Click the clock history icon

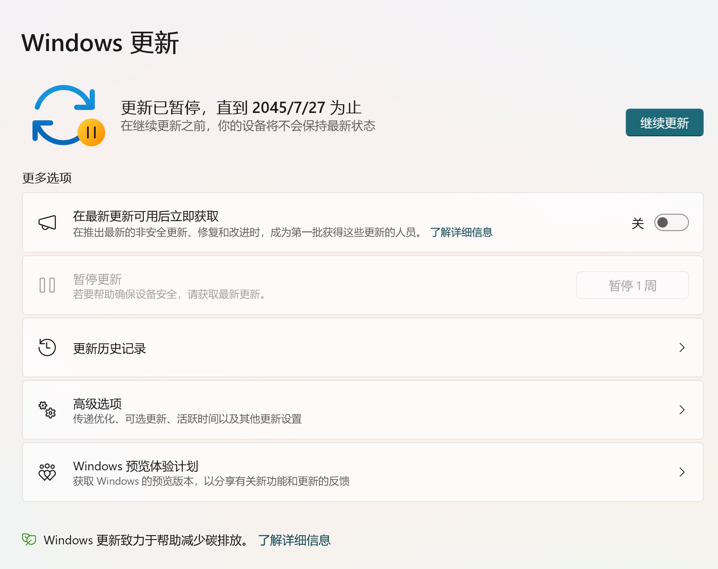(47, 347)
